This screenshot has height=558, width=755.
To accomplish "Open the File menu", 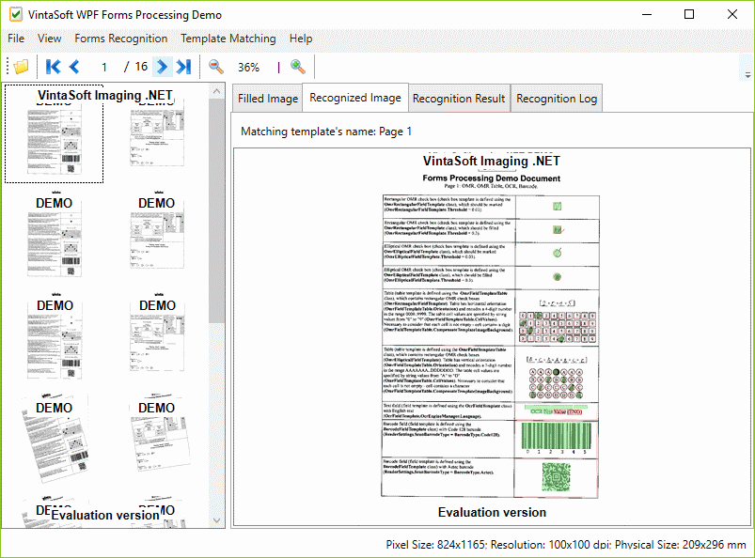I will pos(16,39).
